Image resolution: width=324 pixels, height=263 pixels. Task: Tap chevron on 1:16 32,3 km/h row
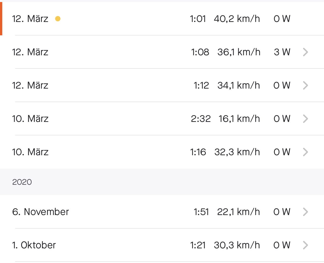coord(305,152)
